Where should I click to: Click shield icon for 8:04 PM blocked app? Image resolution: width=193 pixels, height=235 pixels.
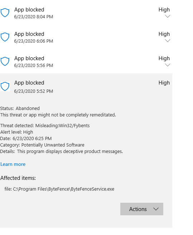click(5, 13)
